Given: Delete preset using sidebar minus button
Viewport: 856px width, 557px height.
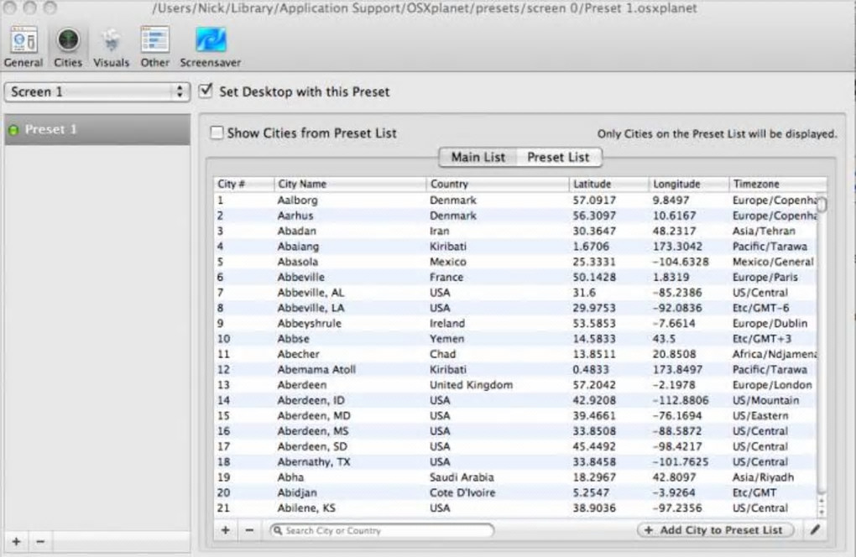Looking at the screenshot, I should click(40, 542).
